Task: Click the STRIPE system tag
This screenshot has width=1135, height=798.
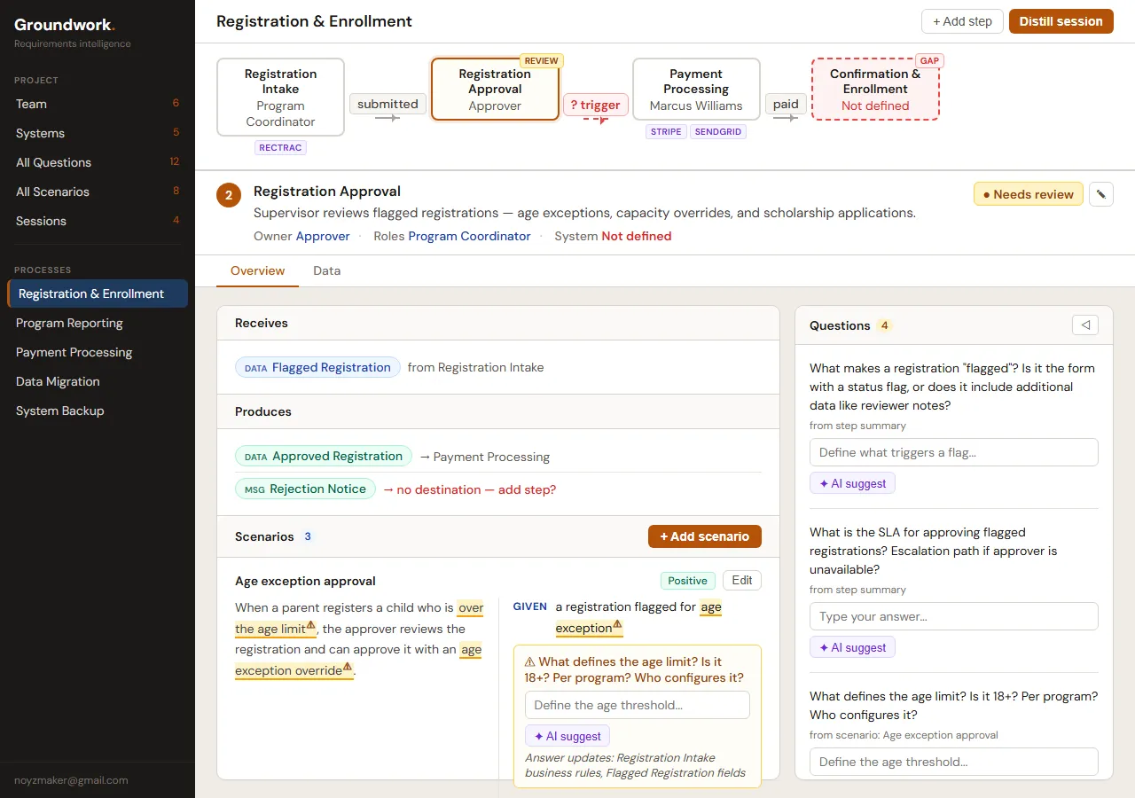Action: point(666,131)
